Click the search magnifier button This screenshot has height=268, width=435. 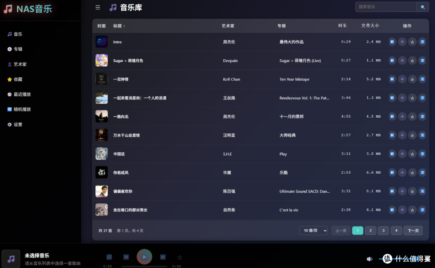tap(423, 7)
